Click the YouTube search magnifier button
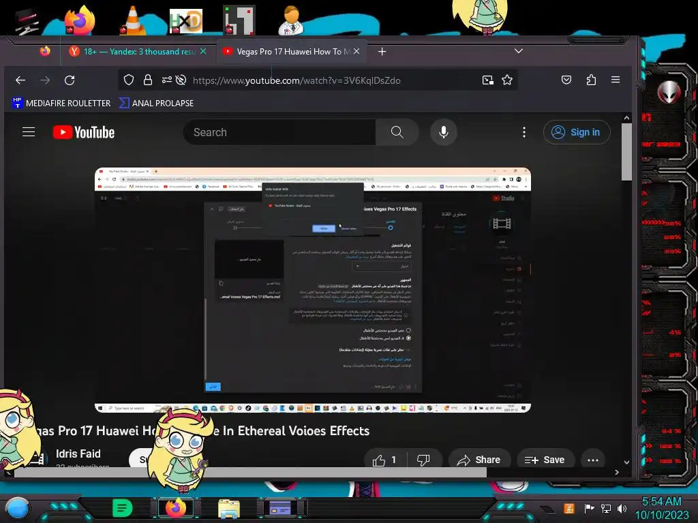 (x=397, y=132)
